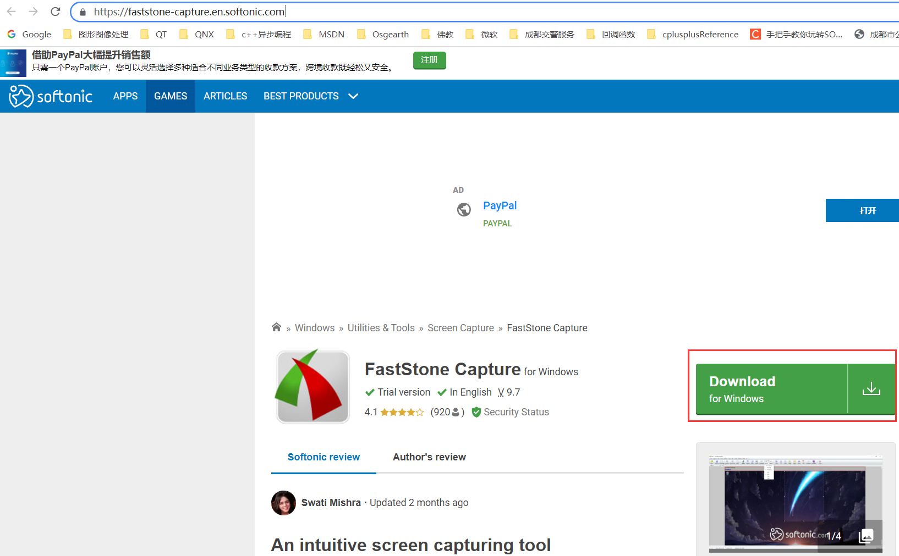This screenshot has height=556, width=899.
Task: Open the GAMES menu item
Action: [171, 96]
